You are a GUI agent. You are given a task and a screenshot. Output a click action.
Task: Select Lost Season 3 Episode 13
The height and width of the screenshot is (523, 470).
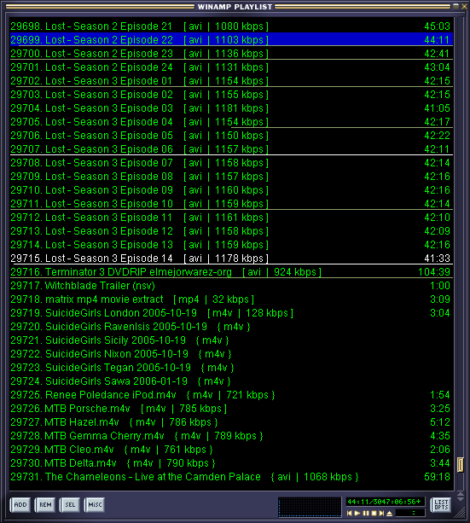[231, 245]
